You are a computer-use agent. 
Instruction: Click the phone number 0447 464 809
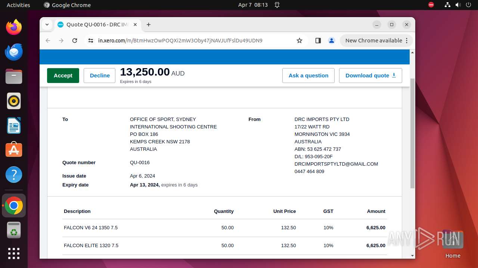click(x=309, y=172)
